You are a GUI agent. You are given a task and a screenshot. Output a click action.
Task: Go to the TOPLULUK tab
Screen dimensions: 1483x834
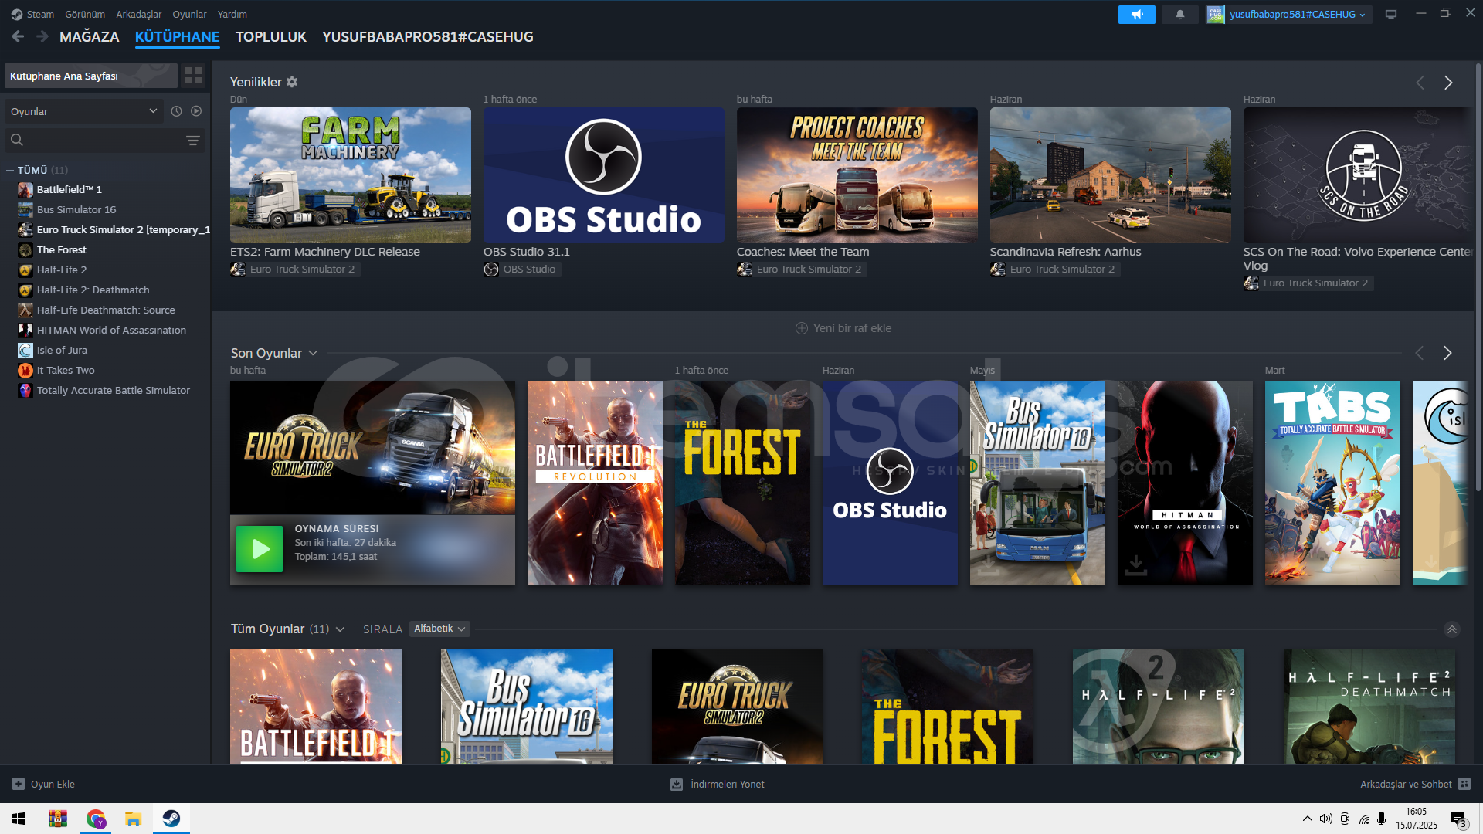tap(271, 36)
